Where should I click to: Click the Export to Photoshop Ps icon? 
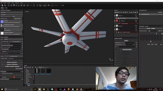tap(2, 8)
